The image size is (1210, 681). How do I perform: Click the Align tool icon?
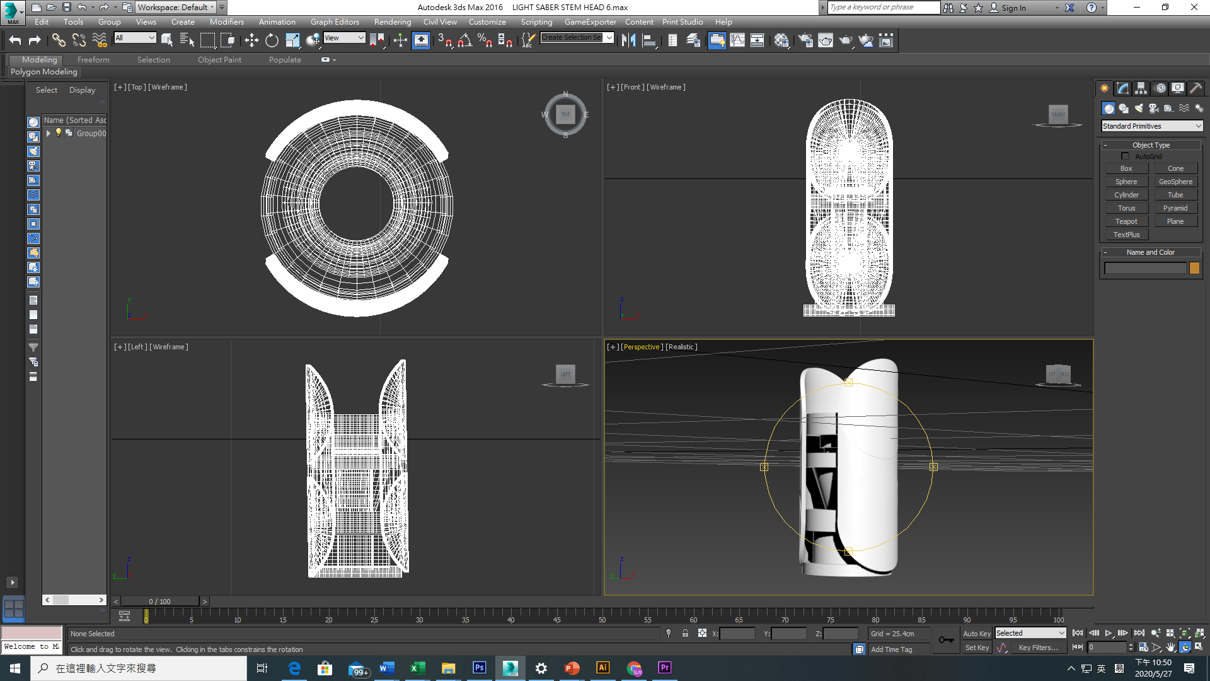pyautogui.click(x=648, y=40)
